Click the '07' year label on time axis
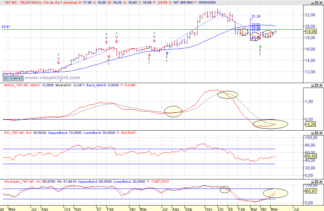 coord(99,209)
